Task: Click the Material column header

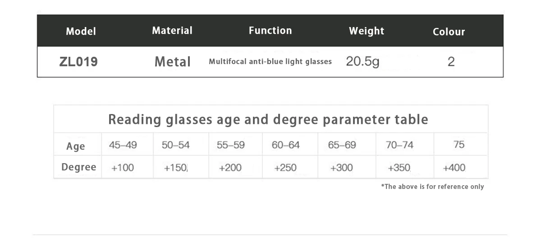Action: click(172, 31)
